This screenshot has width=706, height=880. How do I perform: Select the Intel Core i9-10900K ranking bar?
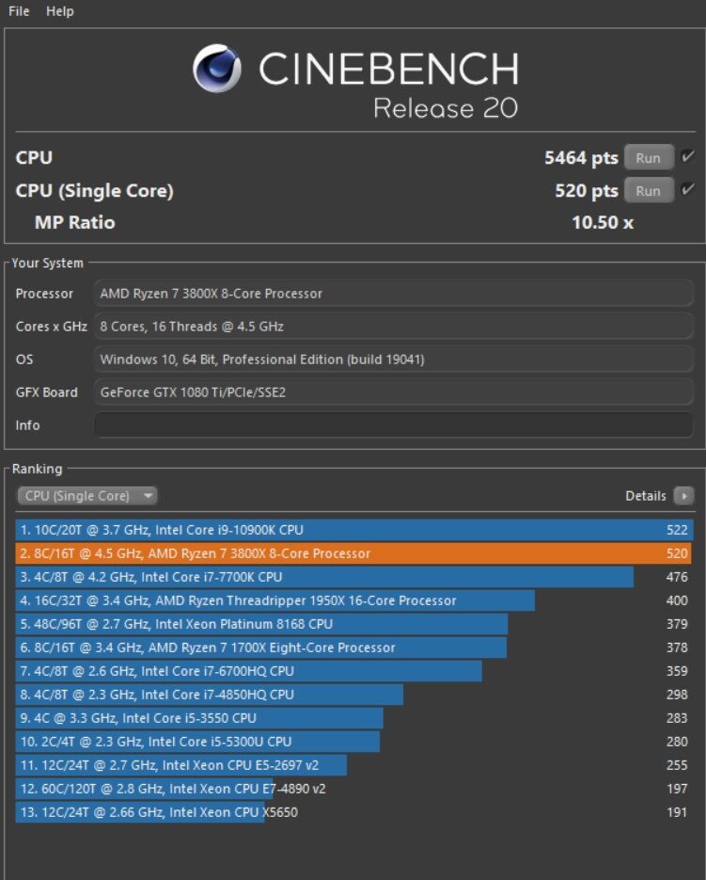pyautogui.click(x=353, y=530)
